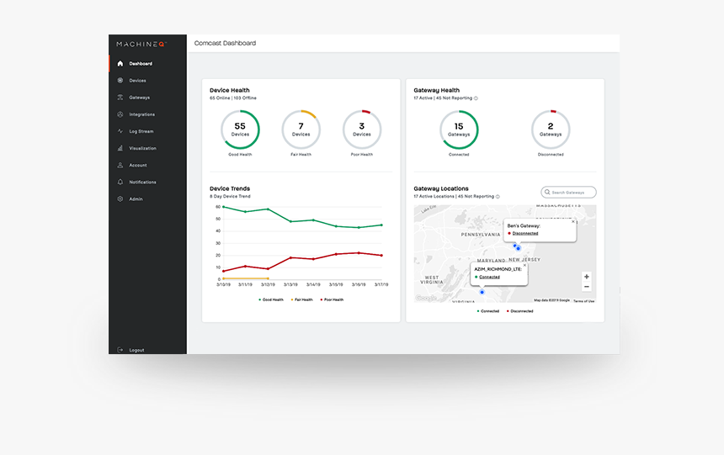Click the Dashboard home icon in sidebar
Image resolution: width=724 pixels, height=455 pixels.
point(120,64)
